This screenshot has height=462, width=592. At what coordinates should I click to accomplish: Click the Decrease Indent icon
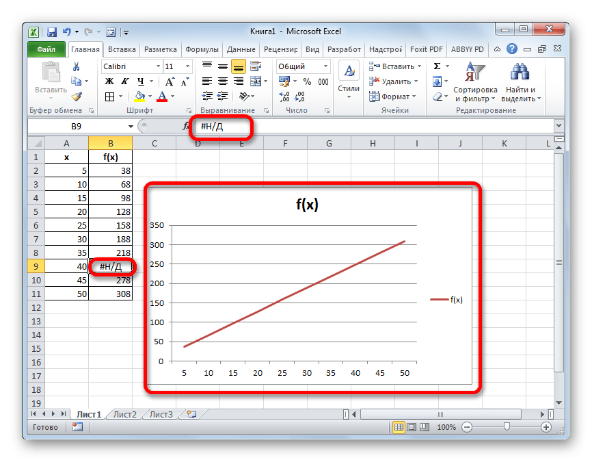coord(207,97)
